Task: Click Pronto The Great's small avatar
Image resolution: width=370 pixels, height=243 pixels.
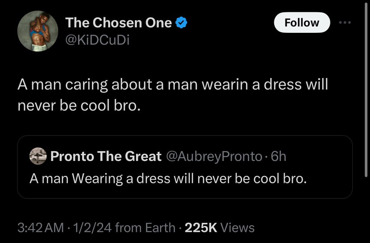Action: [38, 156]
